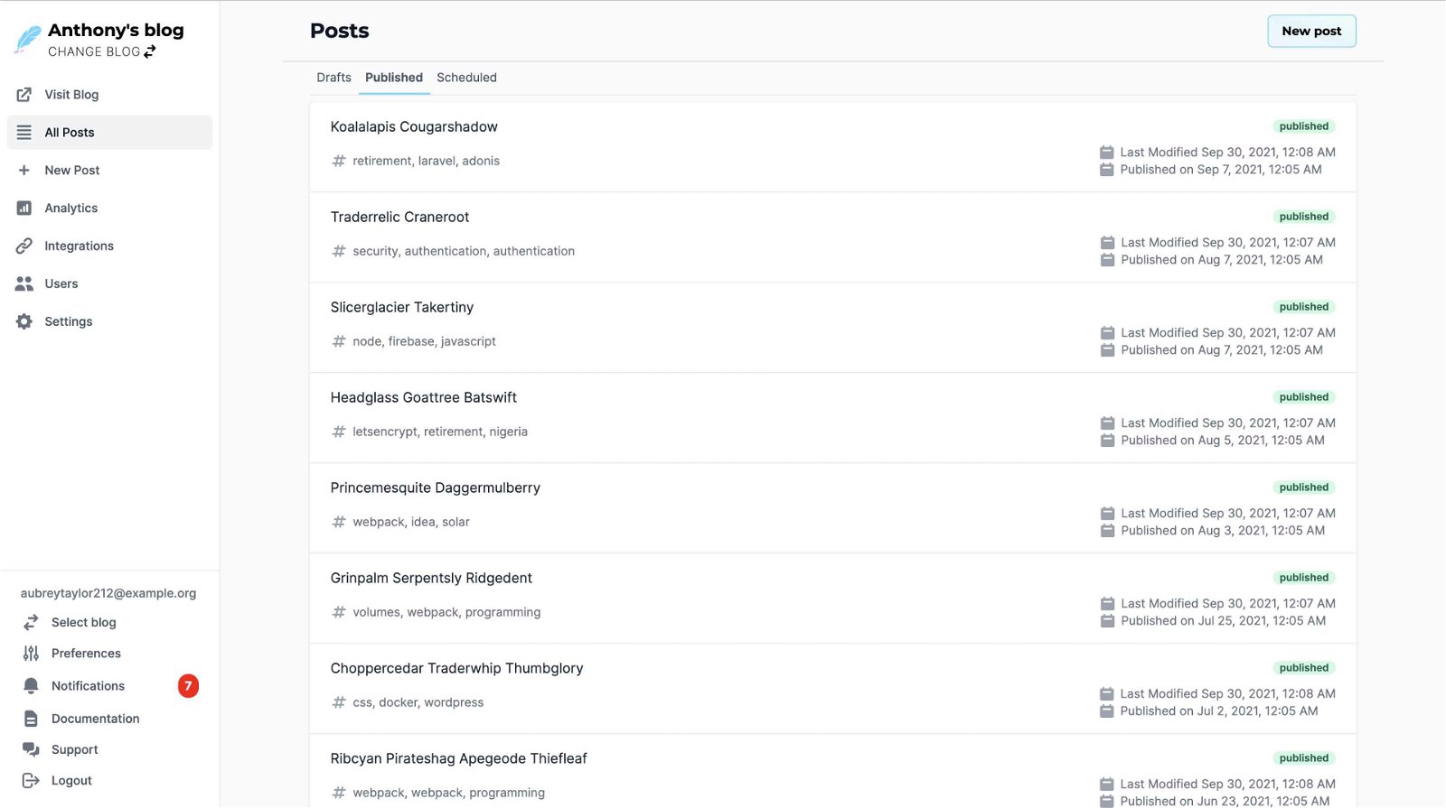Click the Logout arrow icon
1446x808 pixels.
31,781
